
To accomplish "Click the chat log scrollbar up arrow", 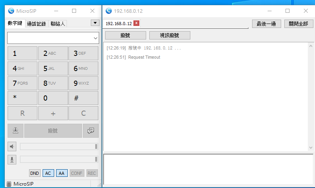I will point(311,46).
